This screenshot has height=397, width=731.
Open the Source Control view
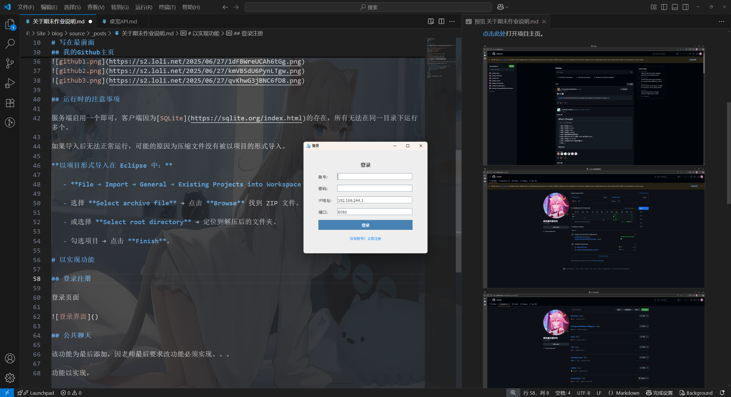(10, 63)
